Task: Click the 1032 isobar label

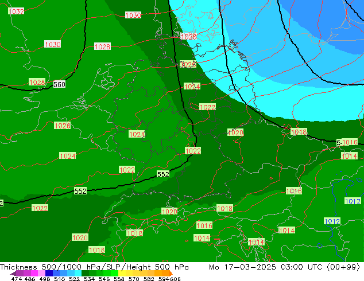Action: pyautogui.click(x=16, y=11)
